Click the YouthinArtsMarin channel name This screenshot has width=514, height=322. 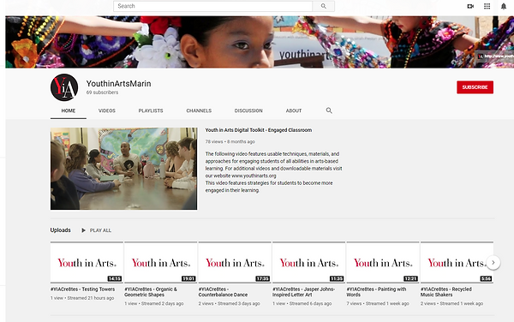119,84
